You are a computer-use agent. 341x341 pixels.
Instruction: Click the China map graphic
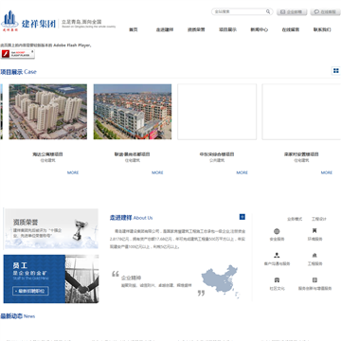click(x=220, y=281)
